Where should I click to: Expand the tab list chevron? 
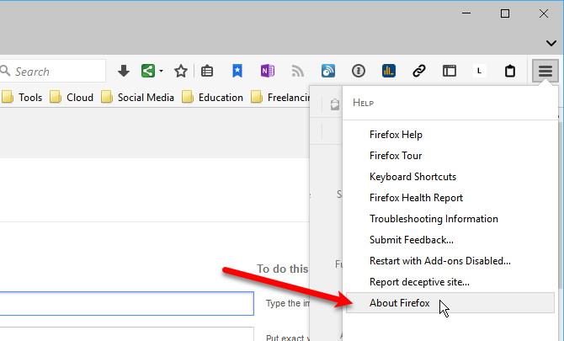coord(551,42)
